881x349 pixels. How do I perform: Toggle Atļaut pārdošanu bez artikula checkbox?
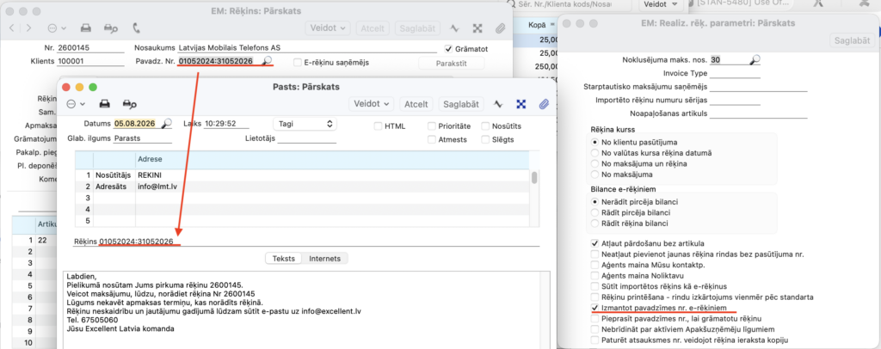point(595,243)
